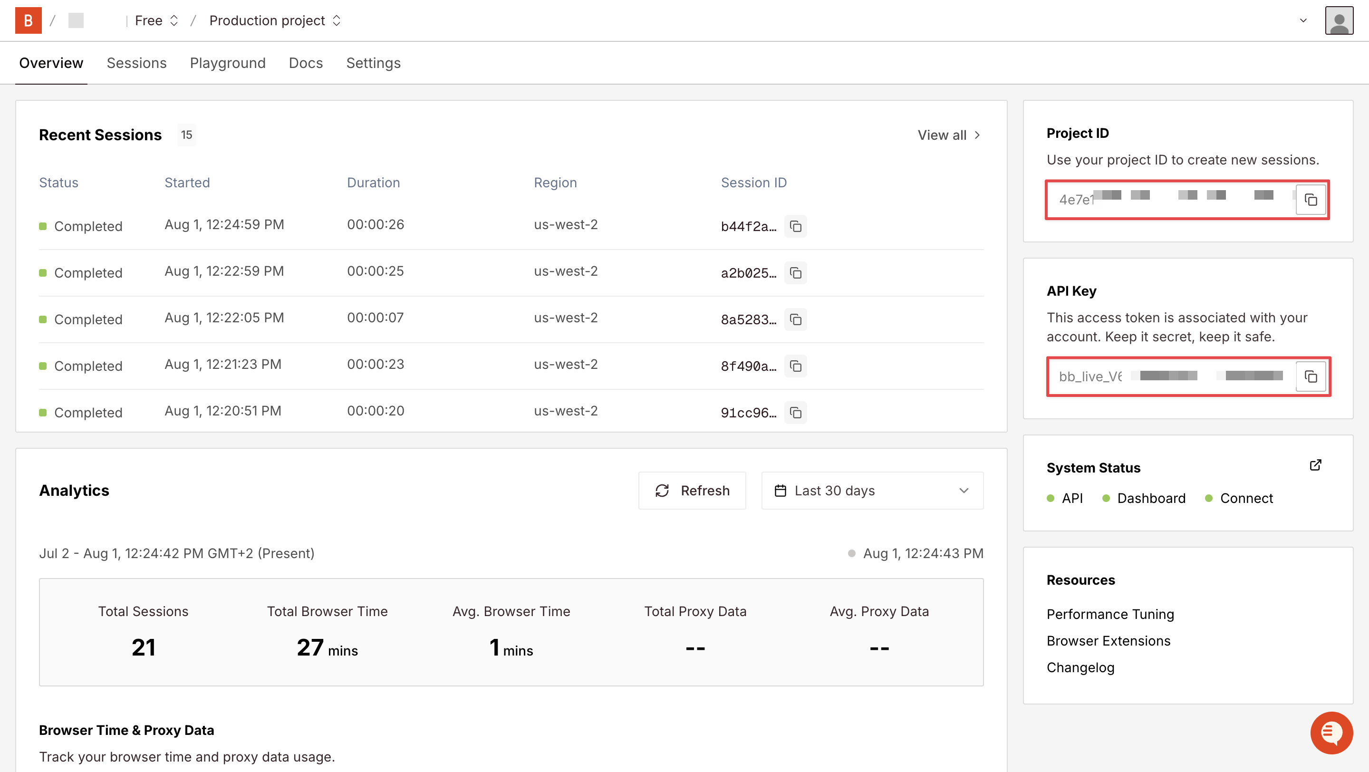Open System Status external link icon
Image resolution: width=1369 pixels, height=772 pixels.
1315,465
